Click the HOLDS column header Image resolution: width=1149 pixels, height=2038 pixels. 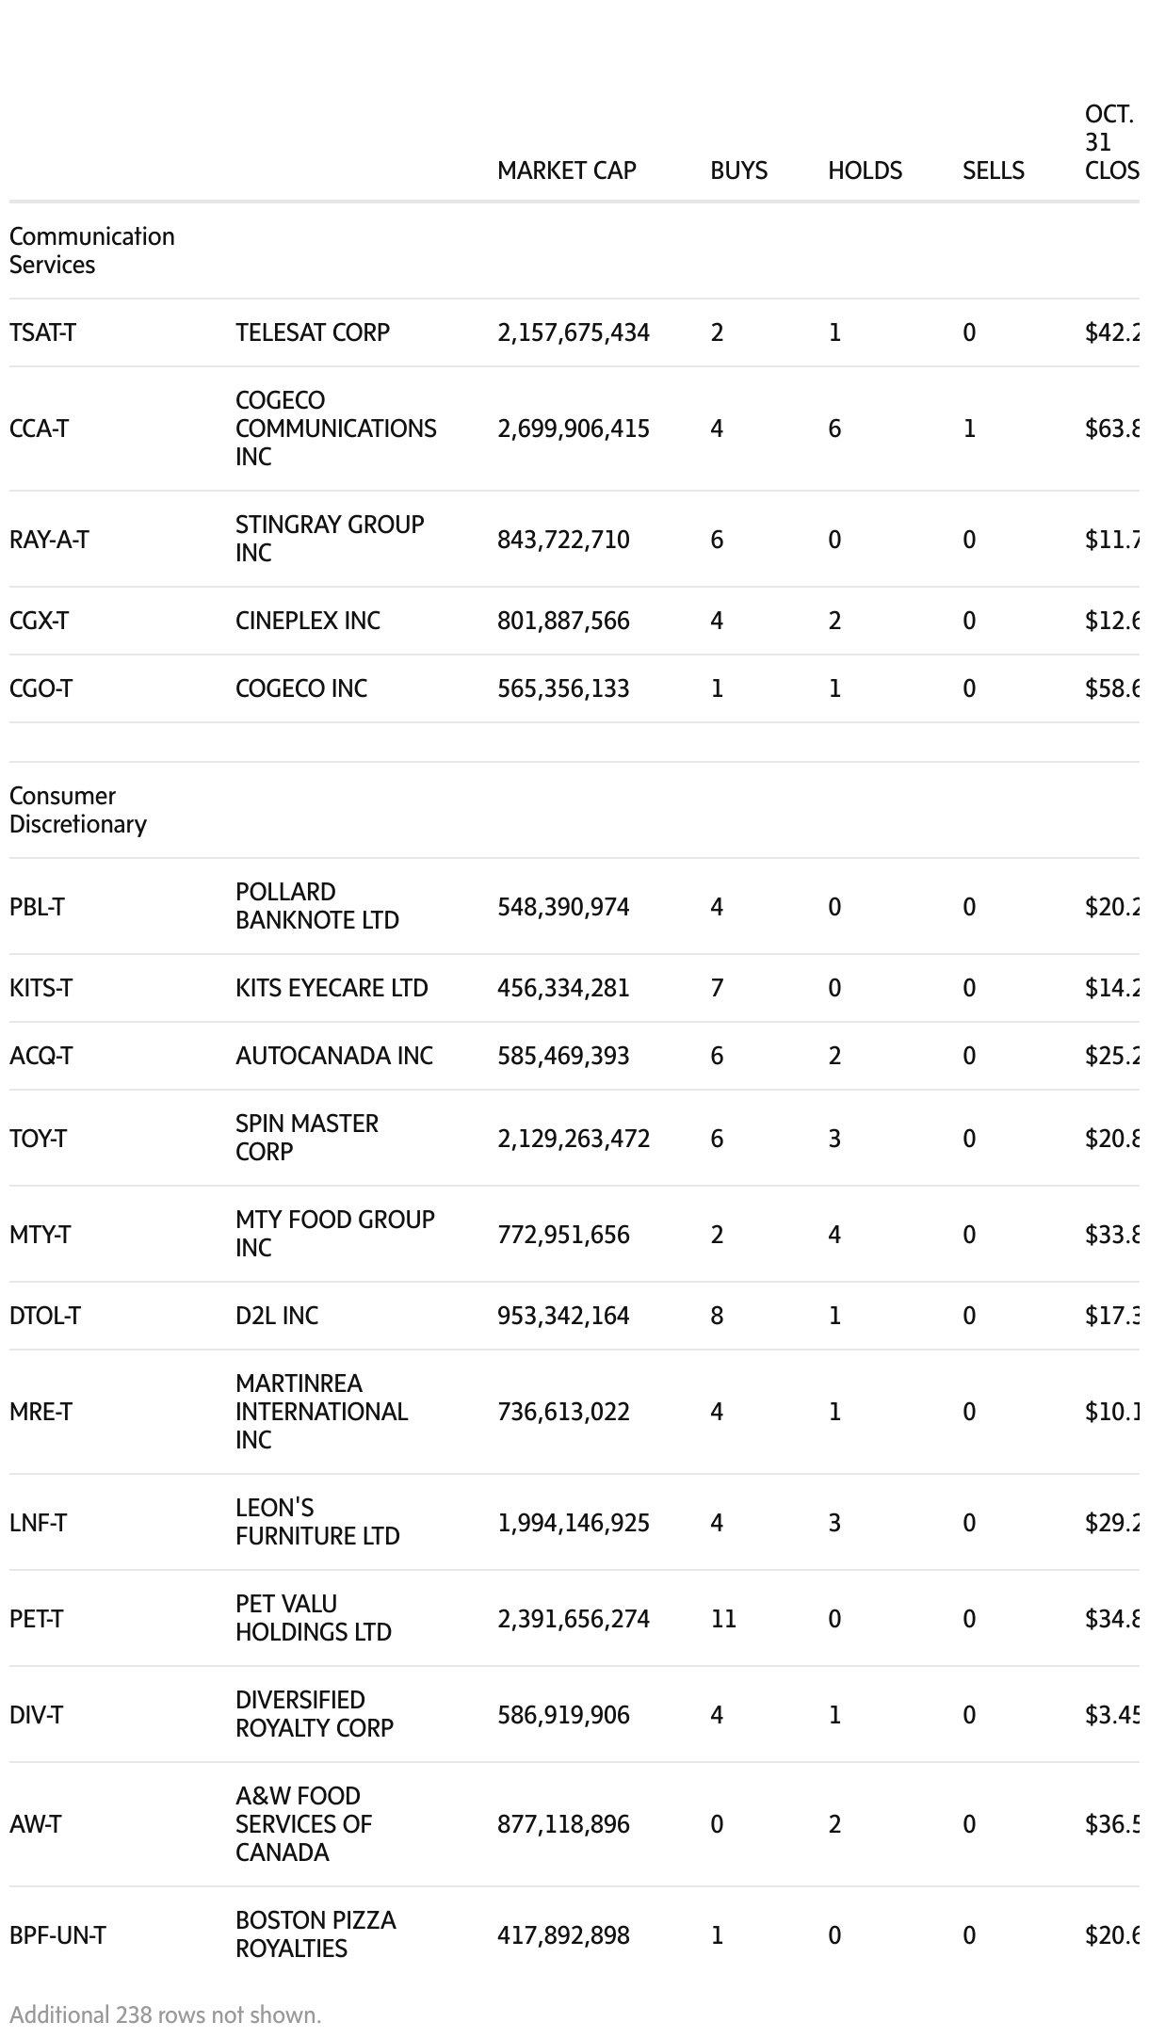[x=865, y=170]
